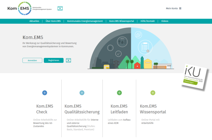Click the Kom.EMS logo in header
This screenshot has width=212, height=140.
29,9
